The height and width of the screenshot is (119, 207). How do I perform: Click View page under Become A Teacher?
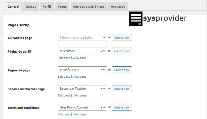coord(79,95)
